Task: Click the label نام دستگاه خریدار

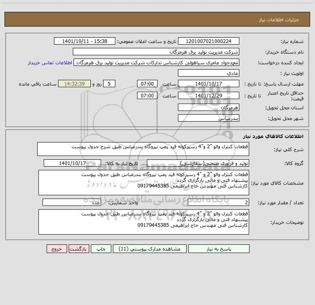Action: point(284,52)
